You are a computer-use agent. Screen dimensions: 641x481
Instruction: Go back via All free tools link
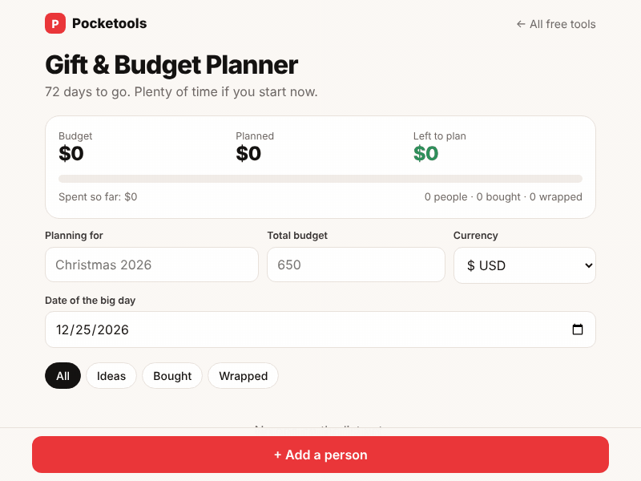(556, 24)
